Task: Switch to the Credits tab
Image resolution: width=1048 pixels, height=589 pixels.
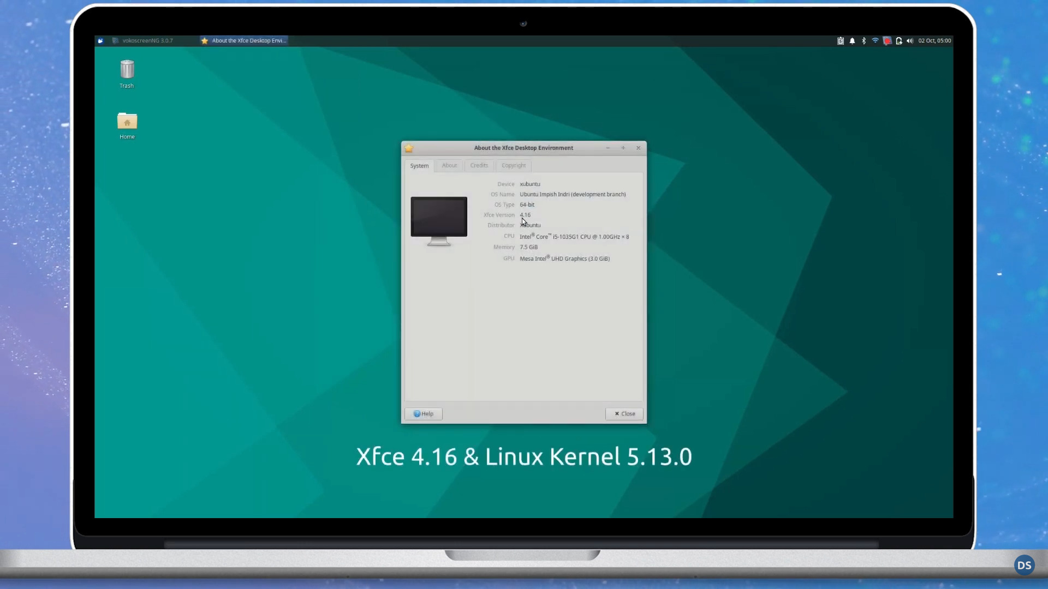Action: (x=479, y=165)
